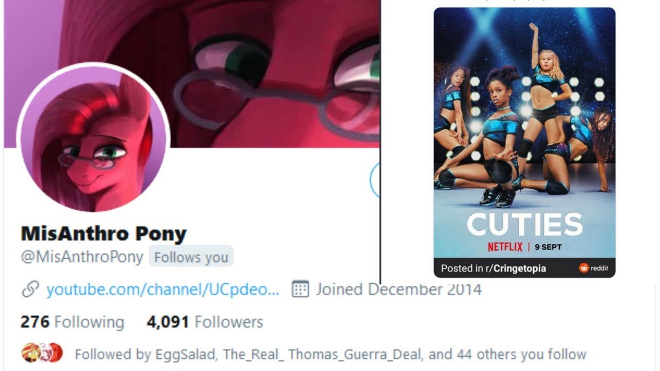Open the youtube.com/channel link
The width and height of the screenshot is (660, 371).
point(163,290)
